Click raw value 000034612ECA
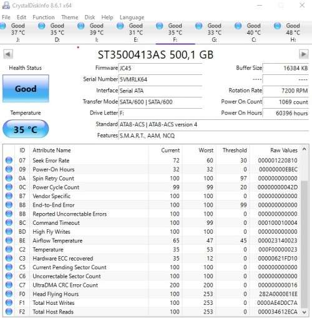Viewport: 312px width, 318px height. (278, 312)
